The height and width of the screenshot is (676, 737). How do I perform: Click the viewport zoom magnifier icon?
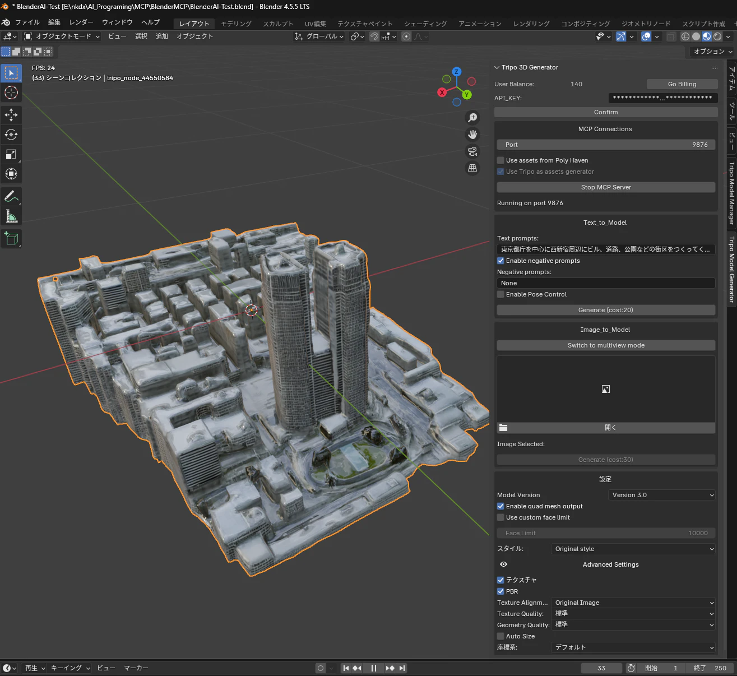tap(473, 117)
